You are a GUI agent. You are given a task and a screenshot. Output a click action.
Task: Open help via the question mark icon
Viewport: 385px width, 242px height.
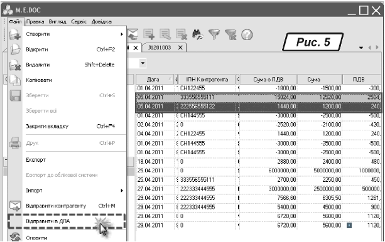pyautogui.click(x=247, y=35)
